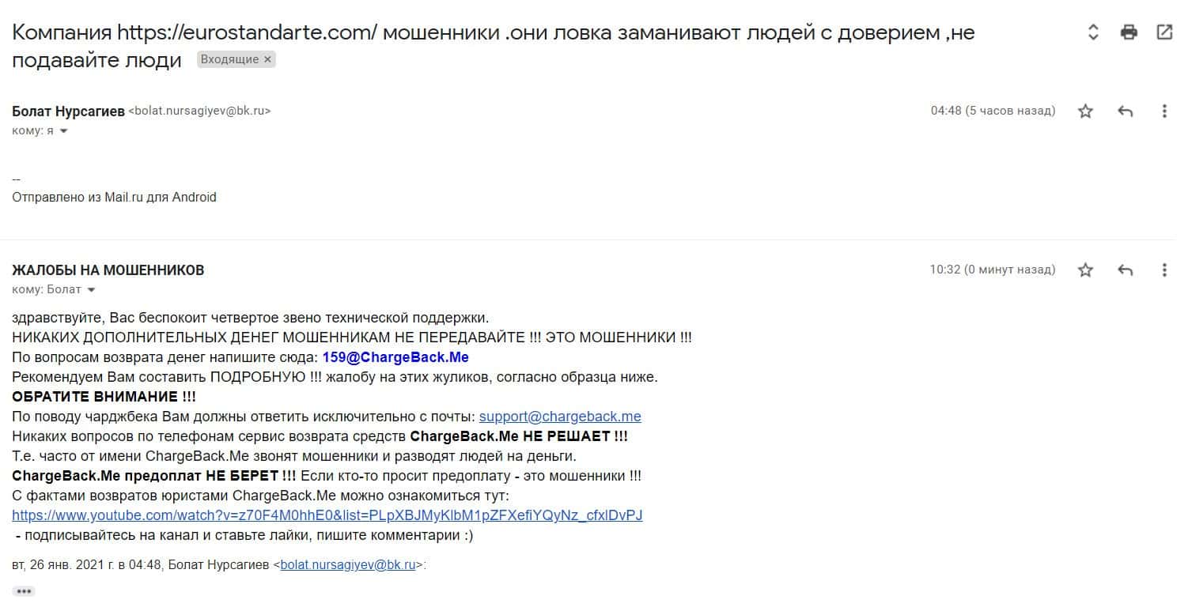The width and height of the screenshot is (1188, 611).
Task: Open conversation in a new window
Action: pos(1164,32)
